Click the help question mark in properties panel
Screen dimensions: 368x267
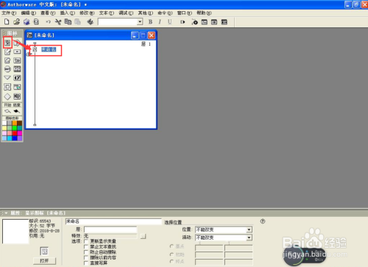pyautogui.click(x=263, y=221)
